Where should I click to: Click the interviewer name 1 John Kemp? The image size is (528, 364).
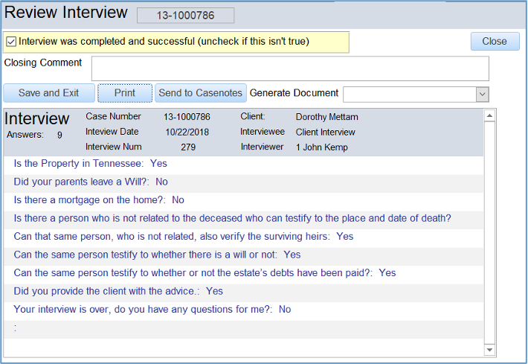coord(321,147)
